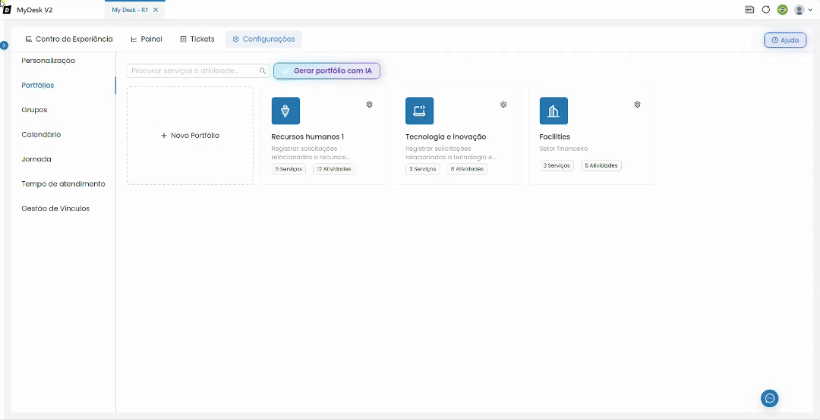Open Personalização in the sidebar
820x420 pixels.
coord(48,61)
